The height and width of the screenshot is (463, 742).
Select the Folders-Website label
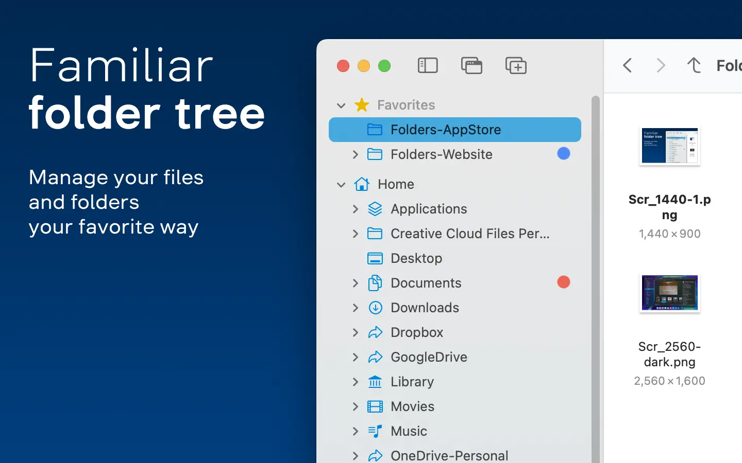tap(442, 154)
